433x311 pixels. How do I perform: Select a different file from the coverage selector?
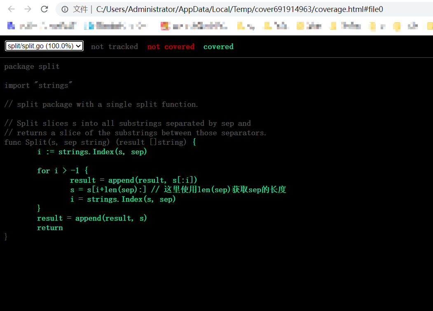pos(43,46)
